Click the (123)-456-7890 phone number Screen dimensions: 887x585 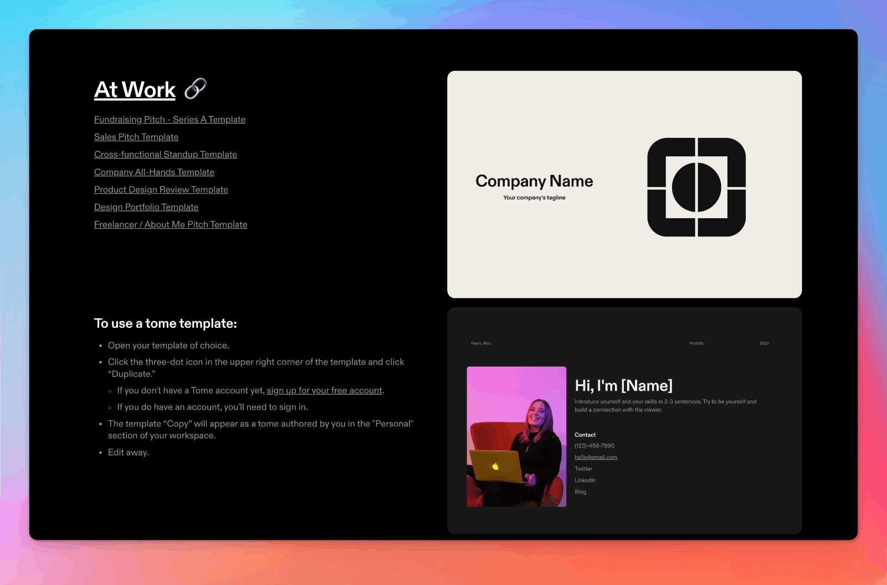pos(594,446)
